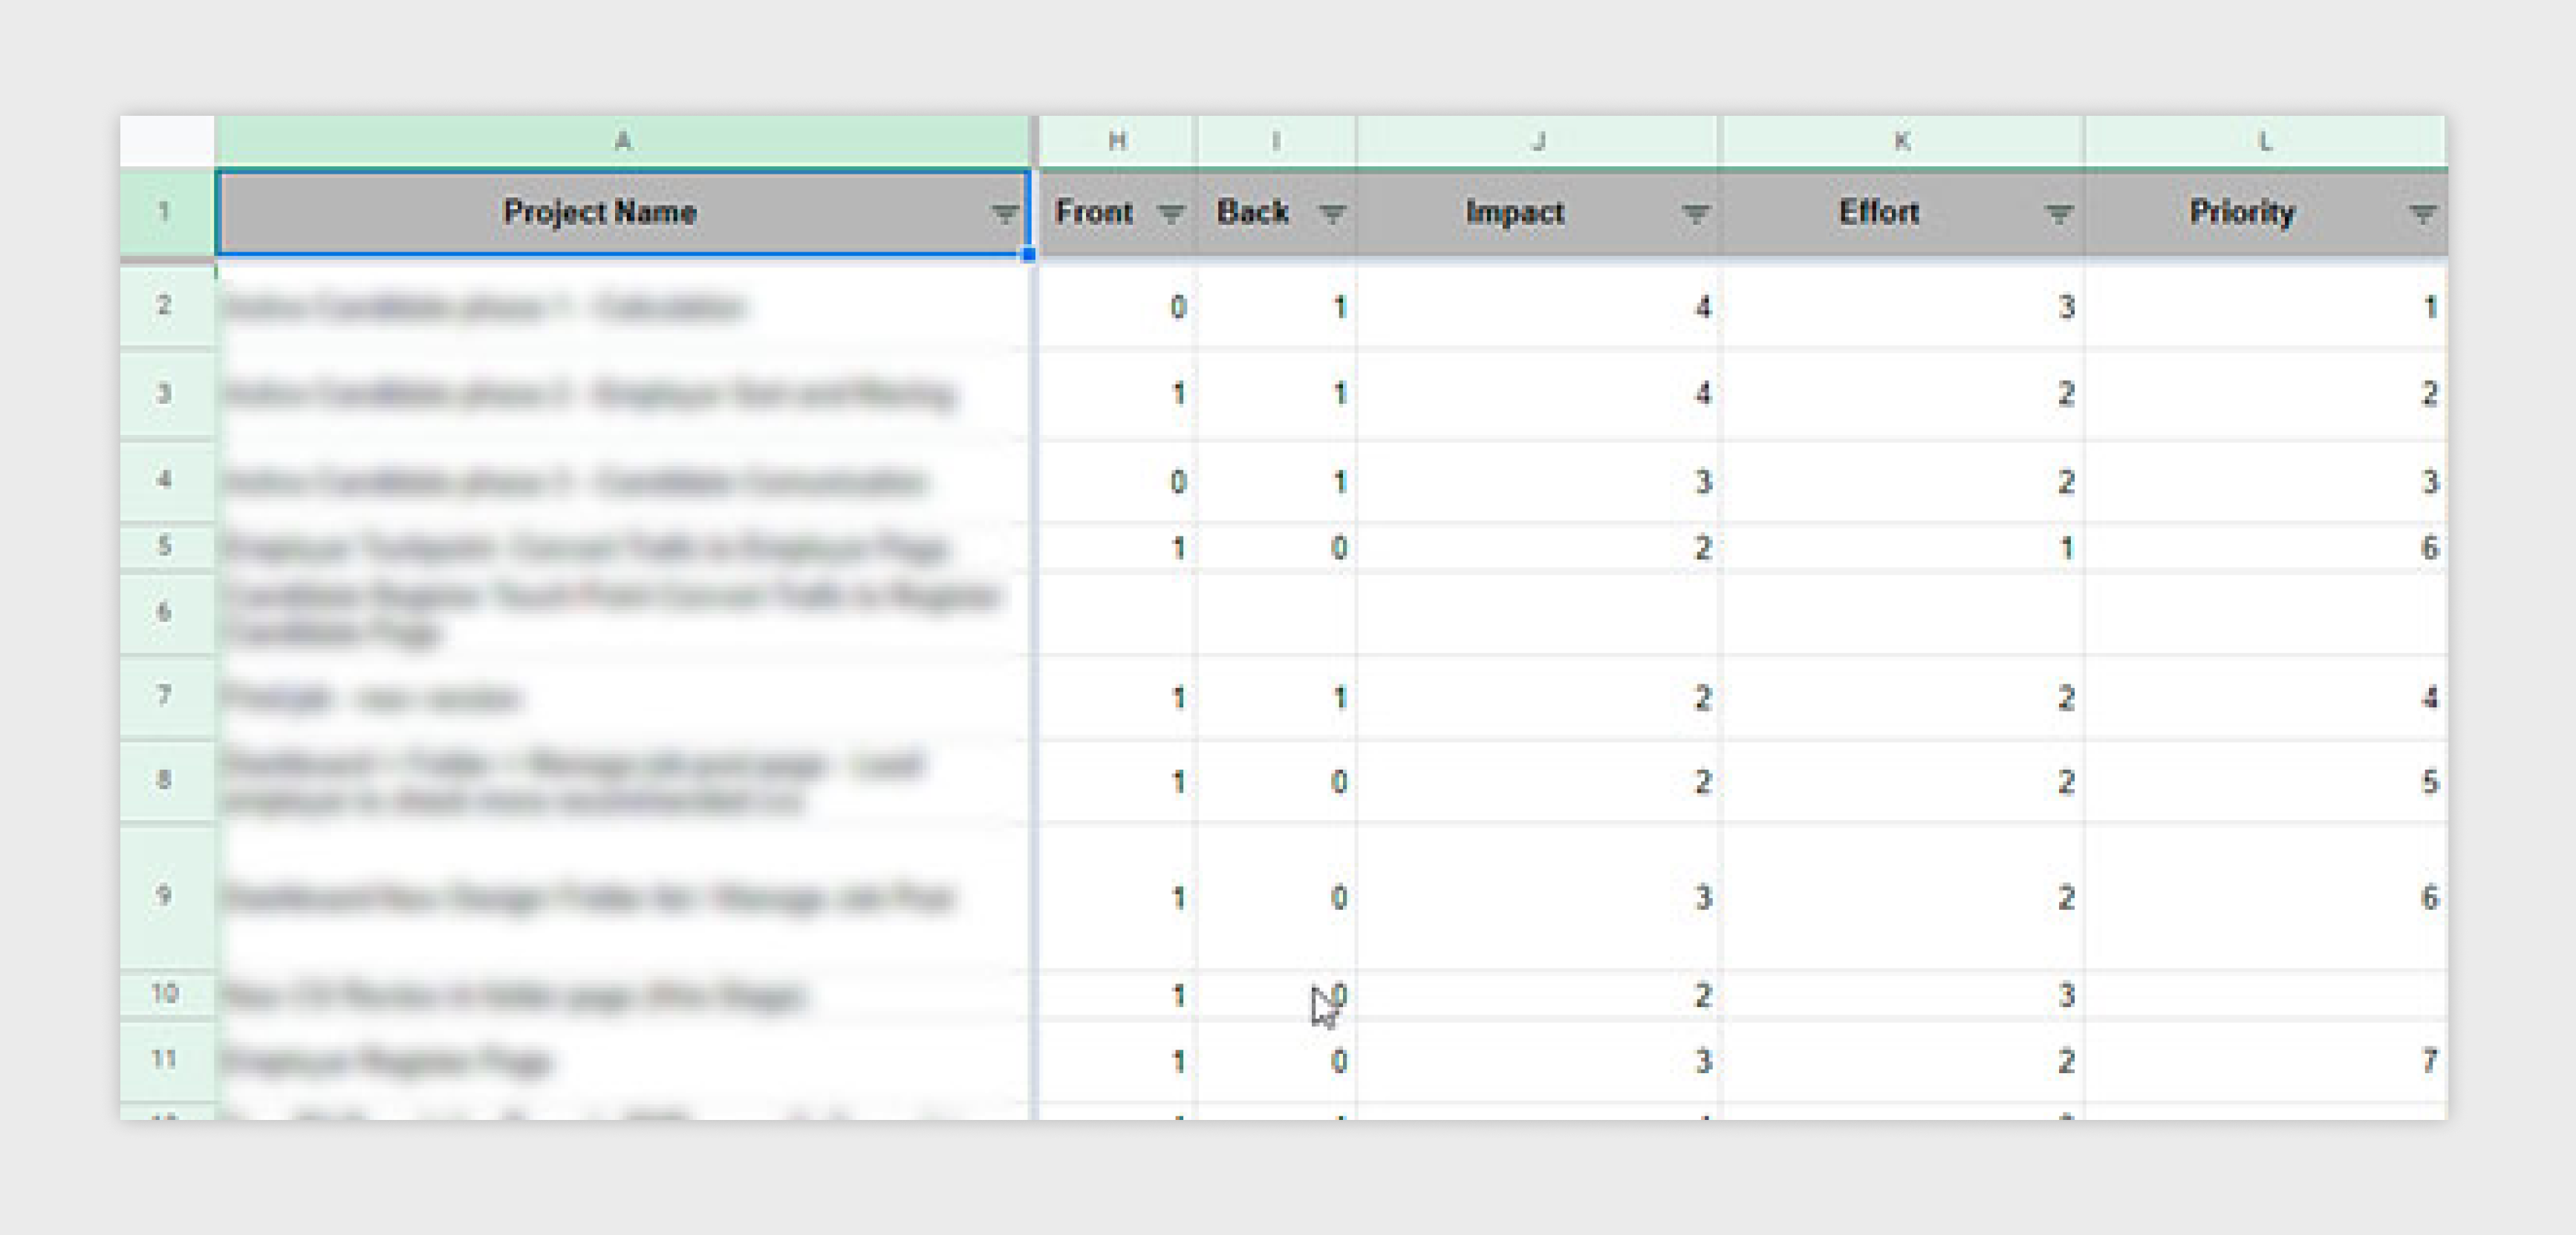Open the Front column filter icon
This screenshot has width=2576, height=1235.
[x=1170, y=213]
